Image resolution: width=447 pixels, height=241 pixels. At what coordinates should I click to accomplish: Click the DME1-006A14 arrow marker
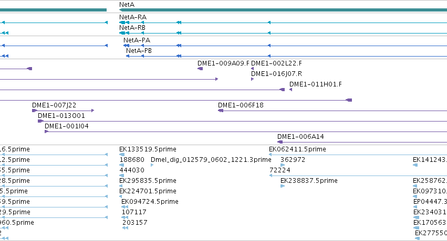pos(280,142)
